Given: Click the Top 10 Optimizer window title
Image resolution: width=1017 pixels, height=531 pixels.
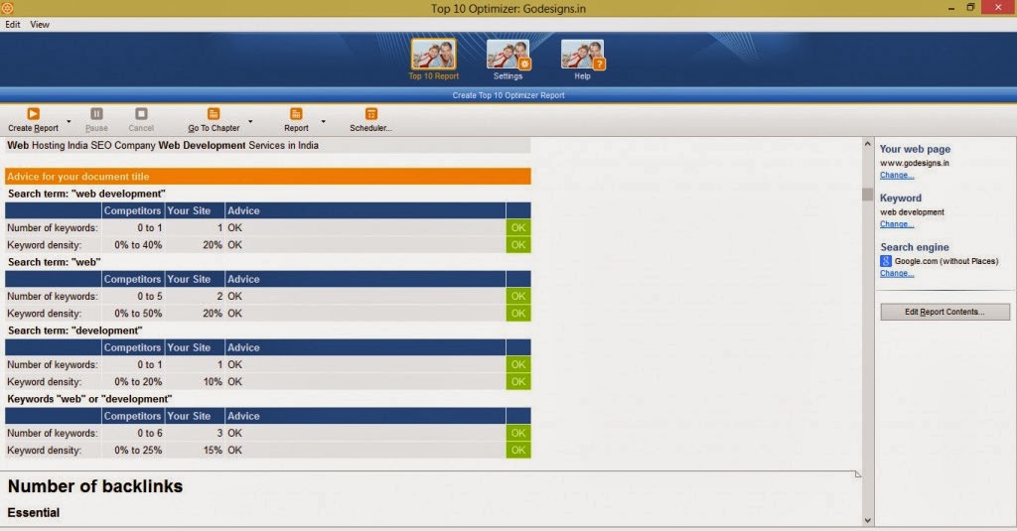Looking at the screenshot, I should pyautogui.click(x=508, y=8).
